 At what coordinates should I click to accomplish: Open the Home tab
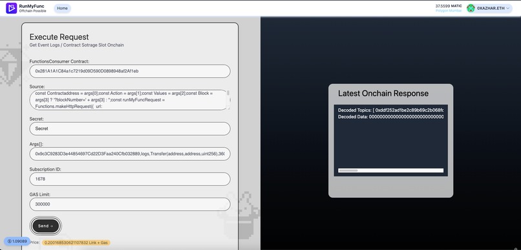[x=62, y=8]
